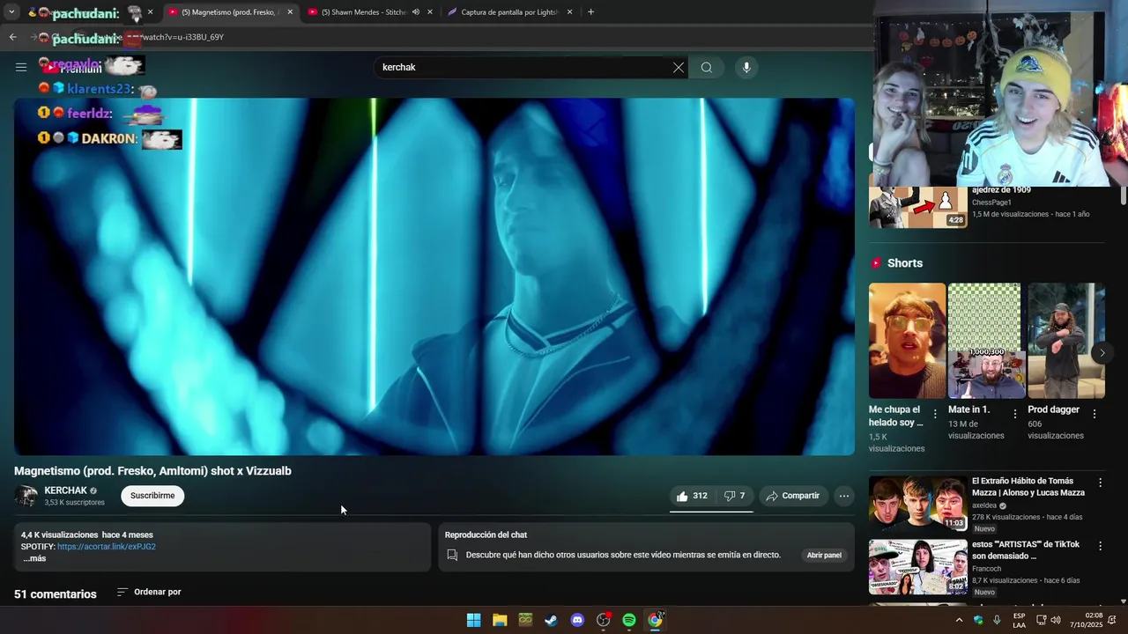Open the tray microphone icon
Image resolution: width=1128 pixels, height=634 pixels.
coord(997,620)
